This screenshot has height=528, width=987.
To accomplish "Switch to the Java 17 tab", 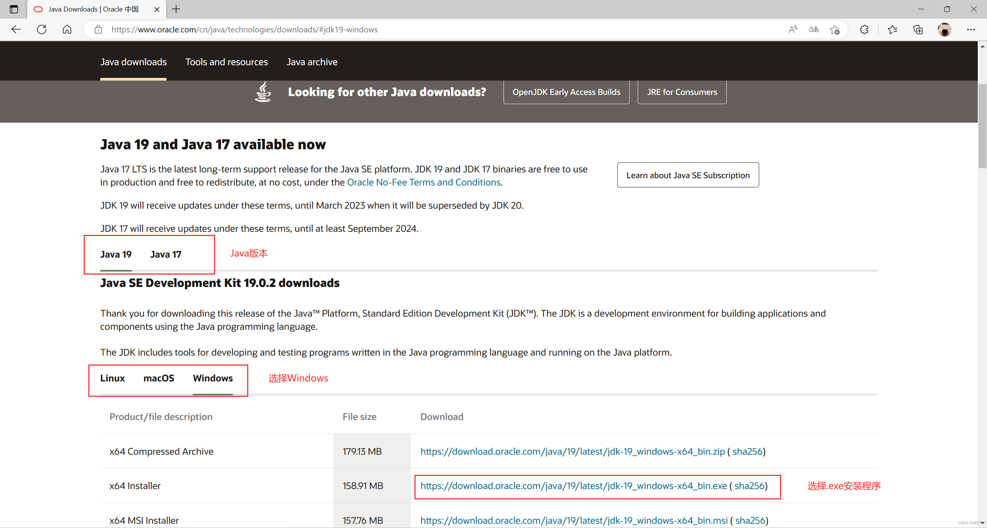I will click(166, 255).
